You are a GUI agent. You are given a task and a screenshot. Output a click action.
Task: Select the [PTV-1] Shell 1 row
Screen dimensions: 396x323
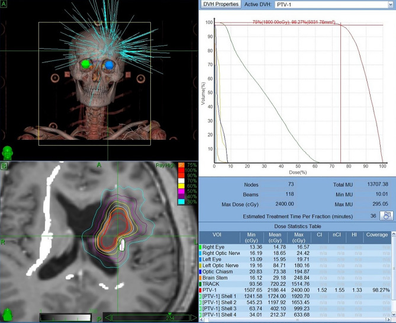295,296
